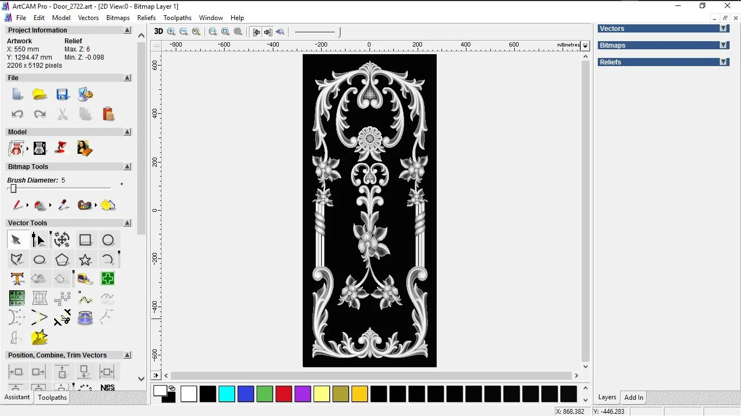Open the Layers tab
The height and width of the screenshot is (416, 741).
point(607,398)
